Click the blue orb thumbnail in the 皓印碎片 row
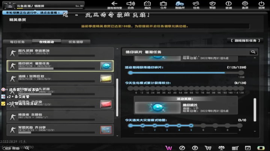This screenshot has height=151, width=270. coord(106,66)
